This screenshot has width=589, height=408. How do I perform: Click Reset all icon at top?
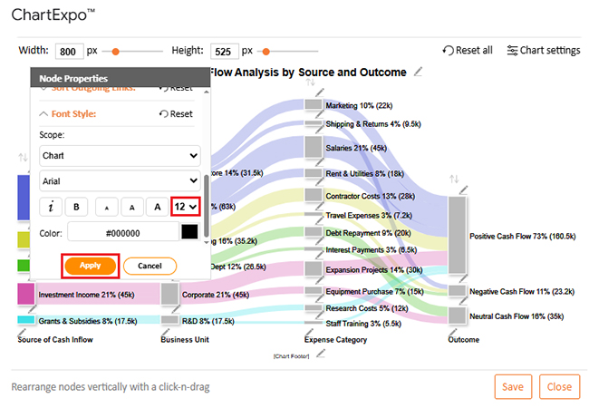coord(468,51)
